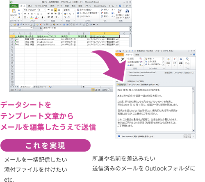Click the info icon beside Sato Yoshito footer

pyautogui.click(x=119, y=136)
